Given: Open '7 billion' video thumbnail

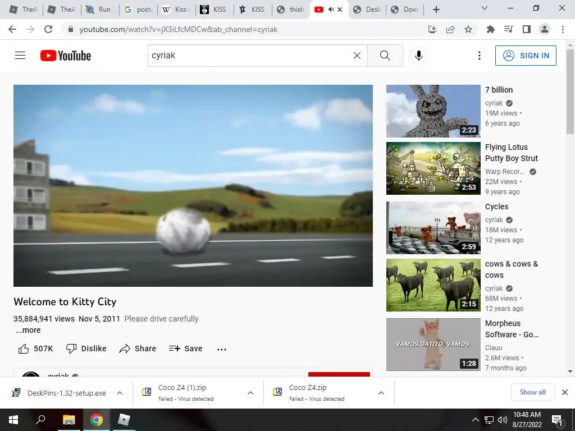Looking at the screenshot, I should (433, 111).
